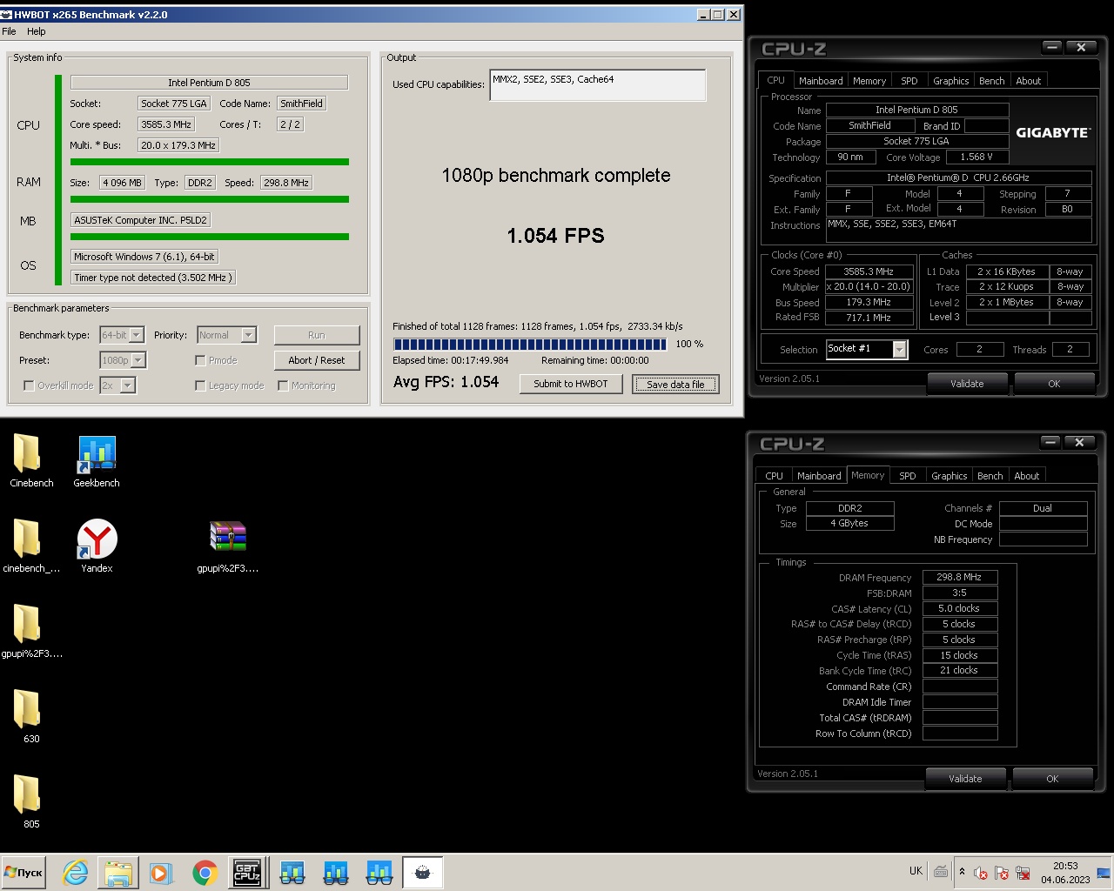
Task: Open Bench tab in Processor CPU-Z window
Action: [x=991, y=81]
